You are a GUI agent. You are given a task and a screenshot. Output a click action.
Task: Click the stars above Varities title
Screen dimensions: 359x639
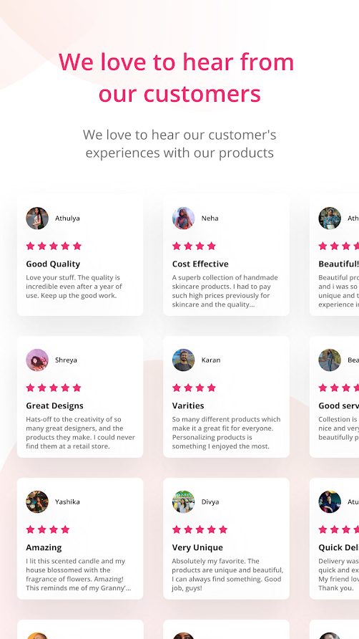tap(194, 388)
